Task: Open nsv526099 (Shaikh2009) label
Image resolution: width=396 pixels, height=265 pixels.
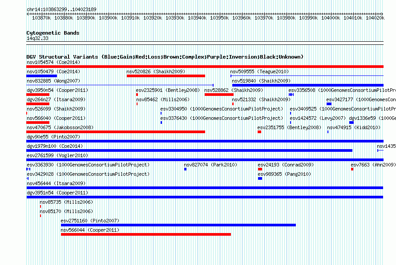Action: click(56, 109)
